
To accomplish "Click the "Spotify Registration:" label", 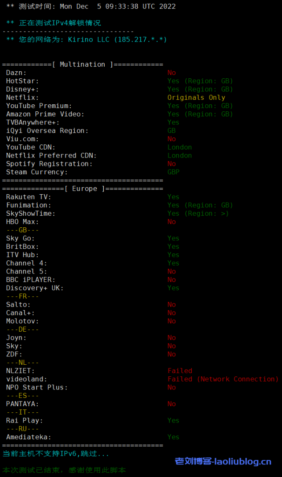I will (x=49, y=164).
